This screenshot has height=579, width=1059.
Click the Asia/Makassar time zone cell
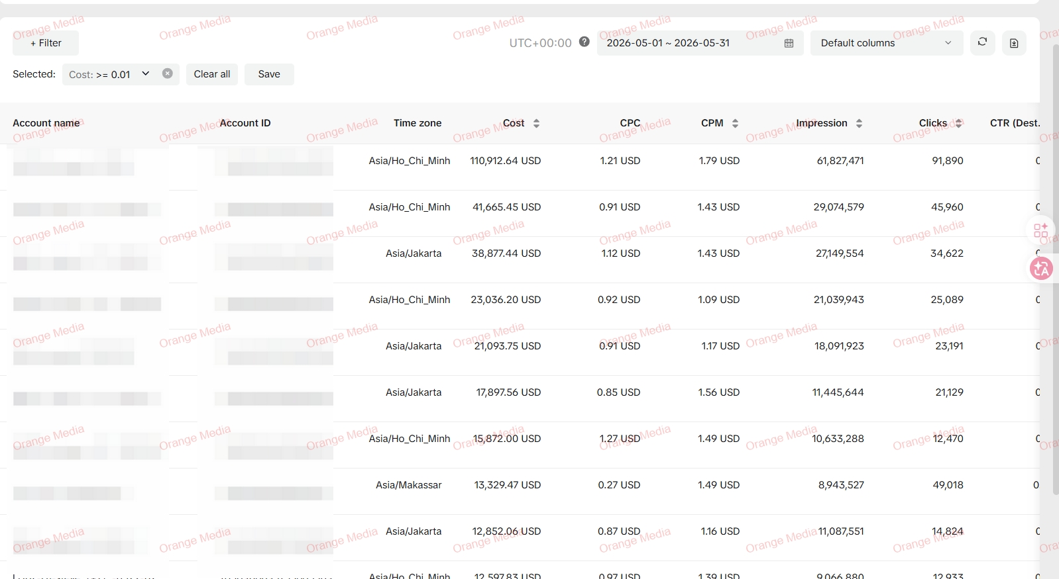pyautogui.click(x=409, y=485)
